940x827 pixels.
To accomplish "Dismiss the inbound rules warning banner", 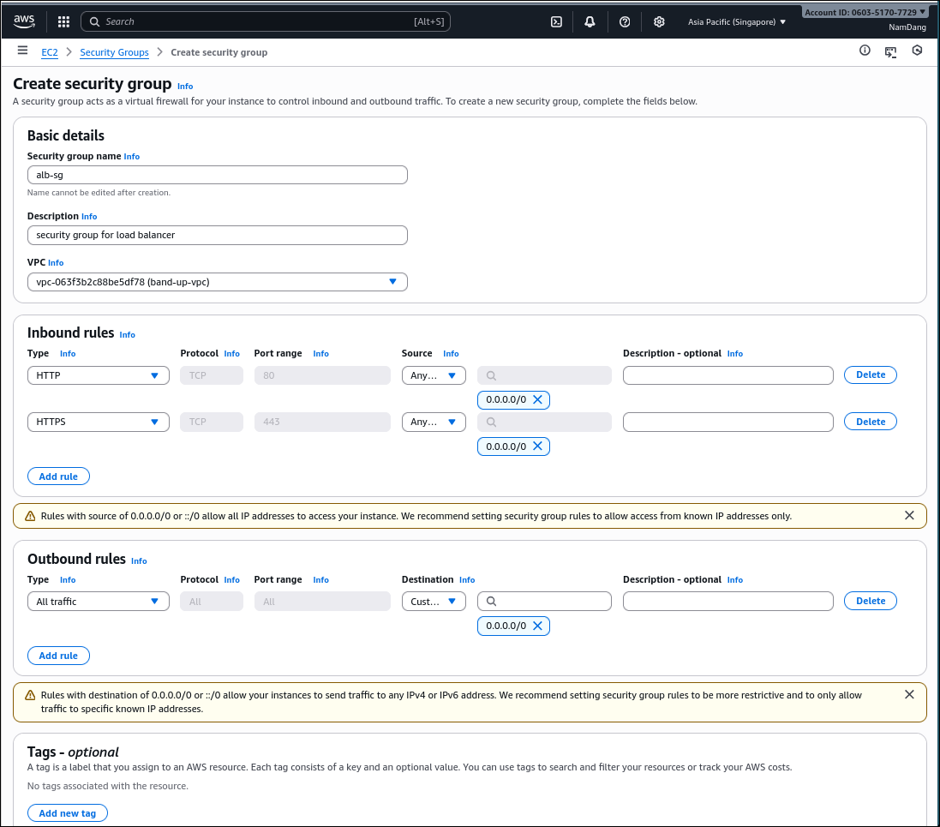I will click(x=909, y=515).
